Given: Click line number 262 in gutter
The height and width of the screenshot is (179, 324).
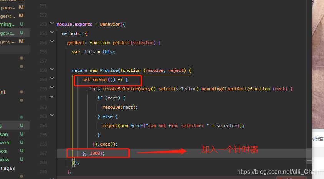Looking at the screenshot, I should (43, 107).
